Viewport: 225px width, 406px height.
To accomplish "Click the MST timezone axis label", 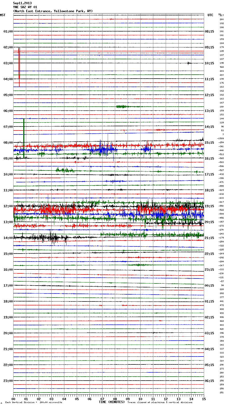I will (3, 15).
